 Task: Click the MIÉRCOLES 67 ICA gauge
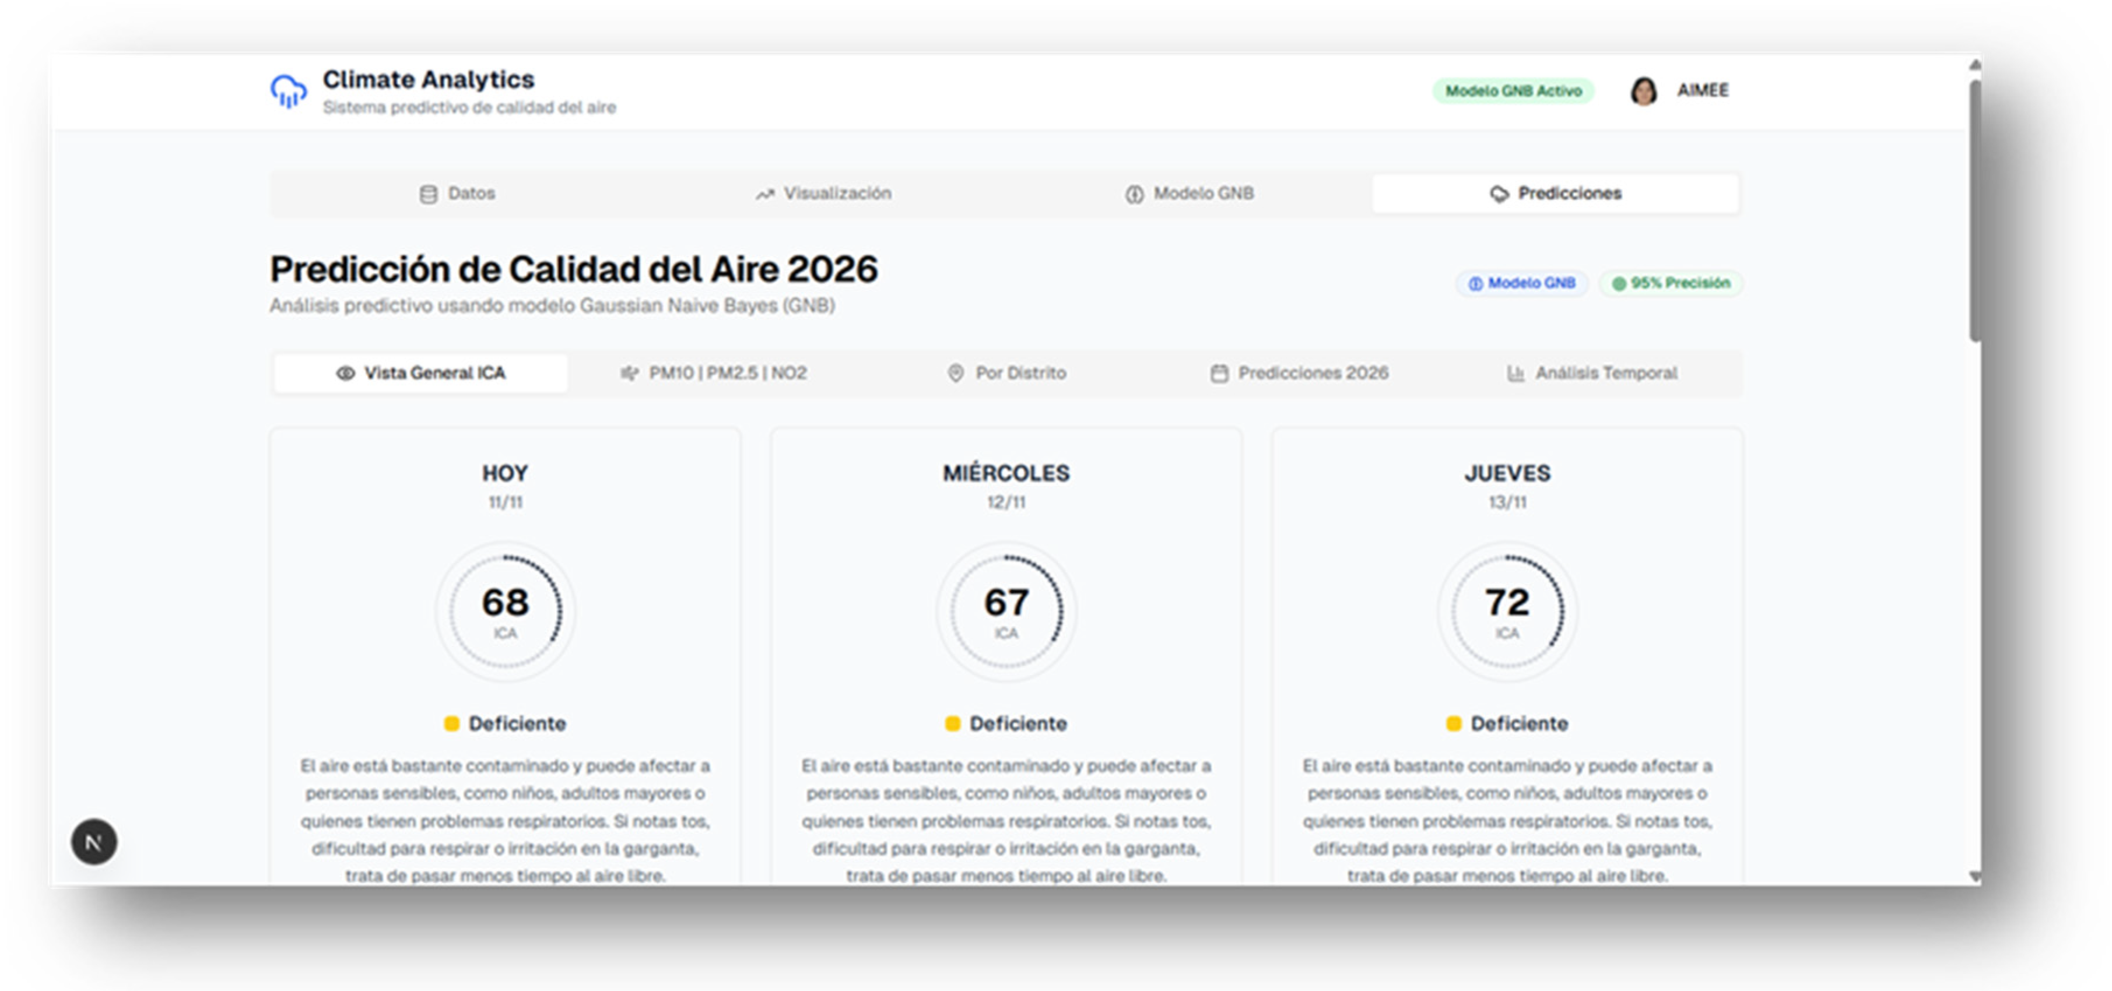point(1006,612)
